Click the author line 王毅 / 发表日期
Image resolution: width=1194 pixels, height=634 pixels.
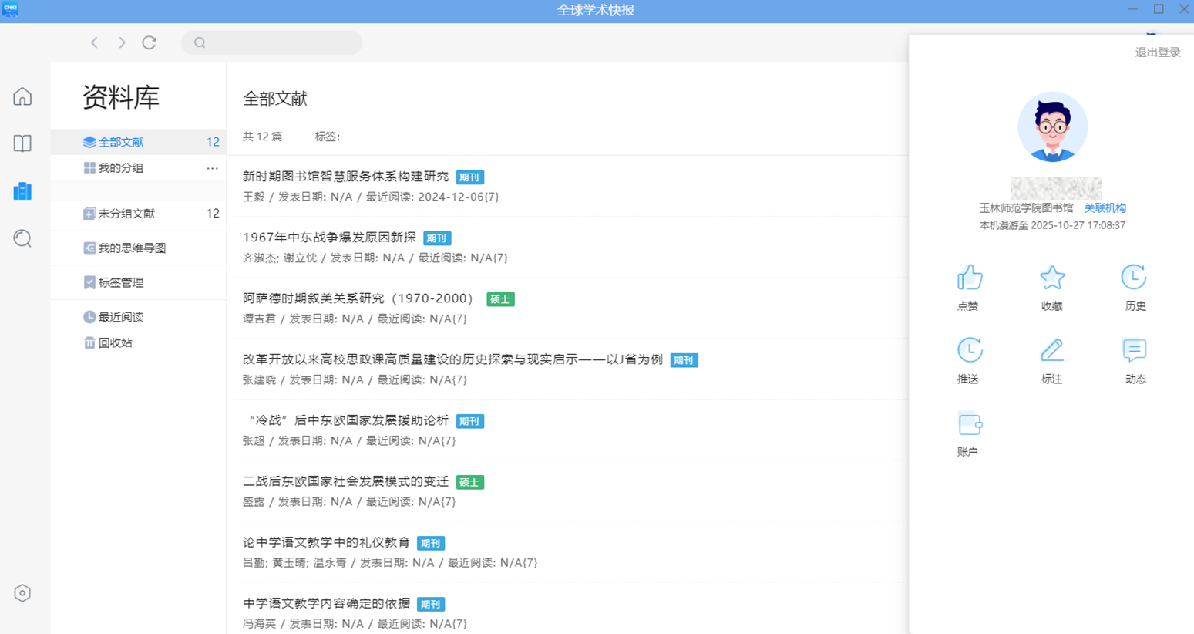[x=371, y=197]
